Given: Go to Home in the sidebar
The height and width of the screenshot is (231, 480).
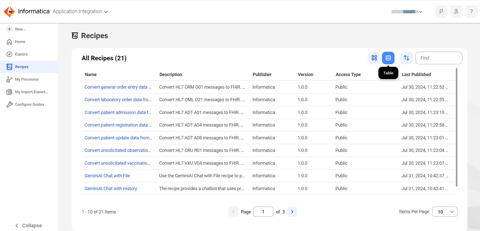Looking at the screenshot, I should click(29, 42).
